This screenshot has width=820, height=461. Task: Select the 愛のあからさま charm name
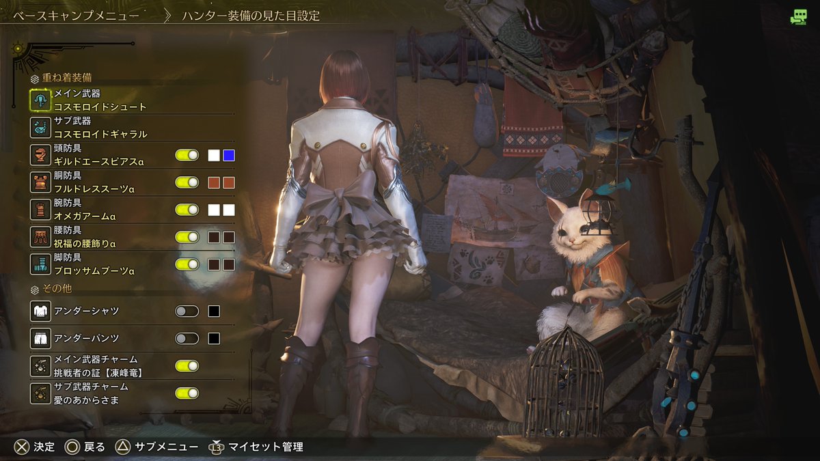[87, 400]
